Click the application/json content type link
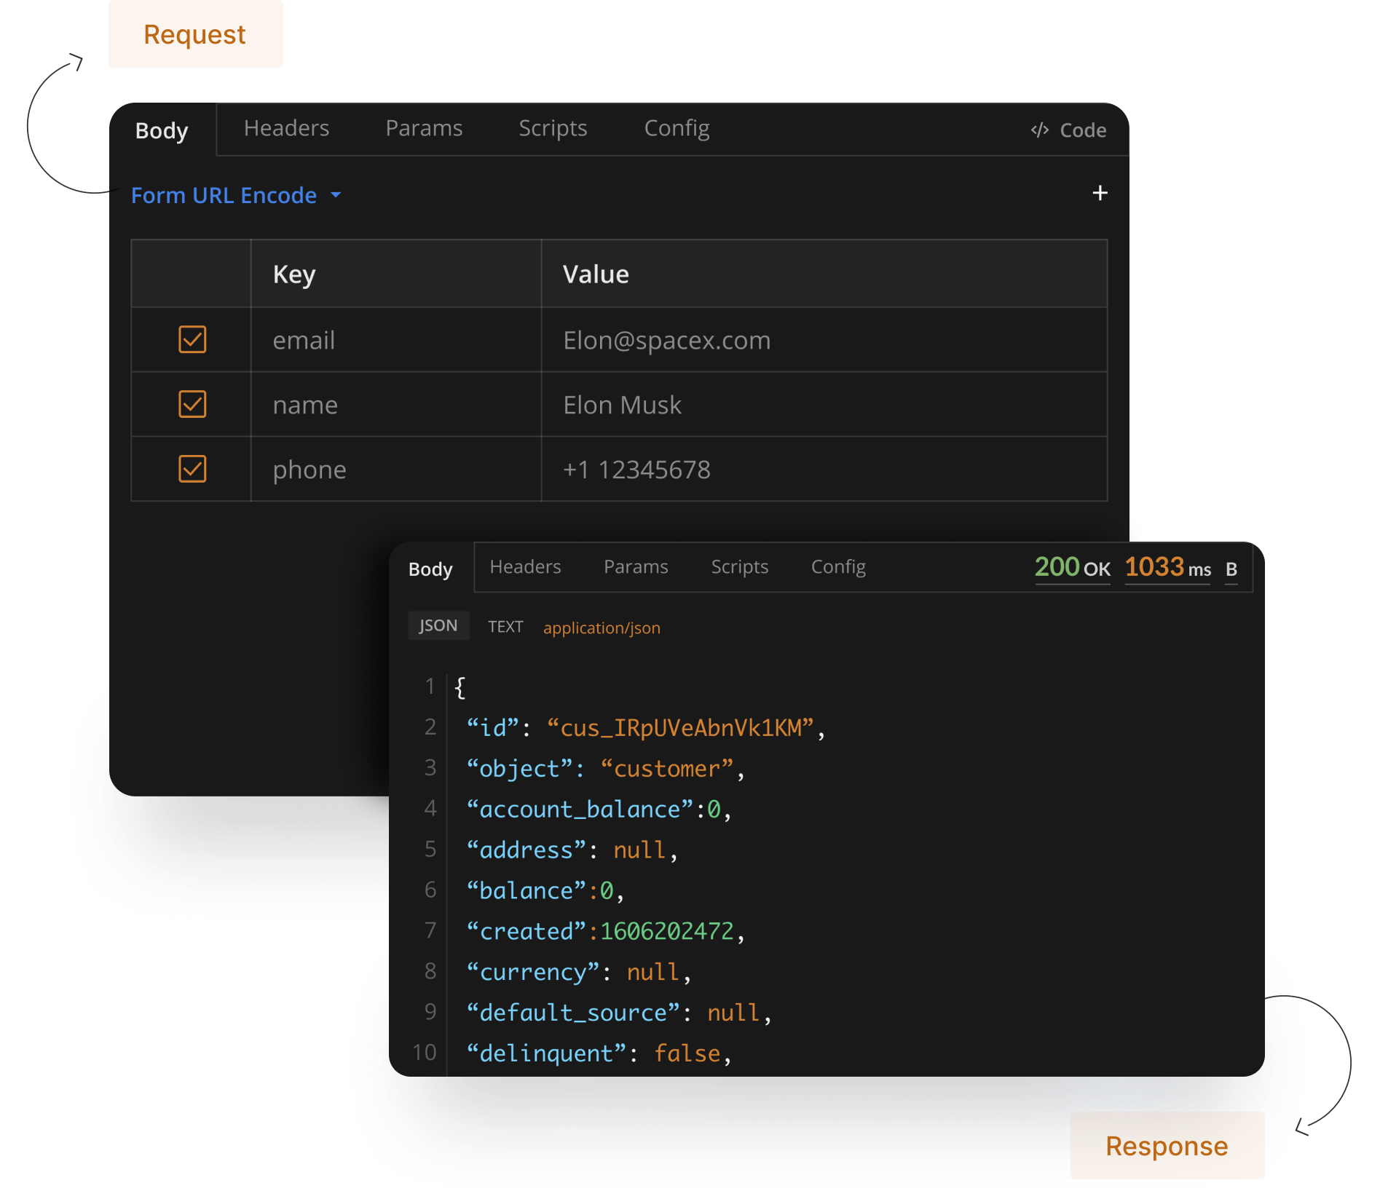 click(601, 628)
